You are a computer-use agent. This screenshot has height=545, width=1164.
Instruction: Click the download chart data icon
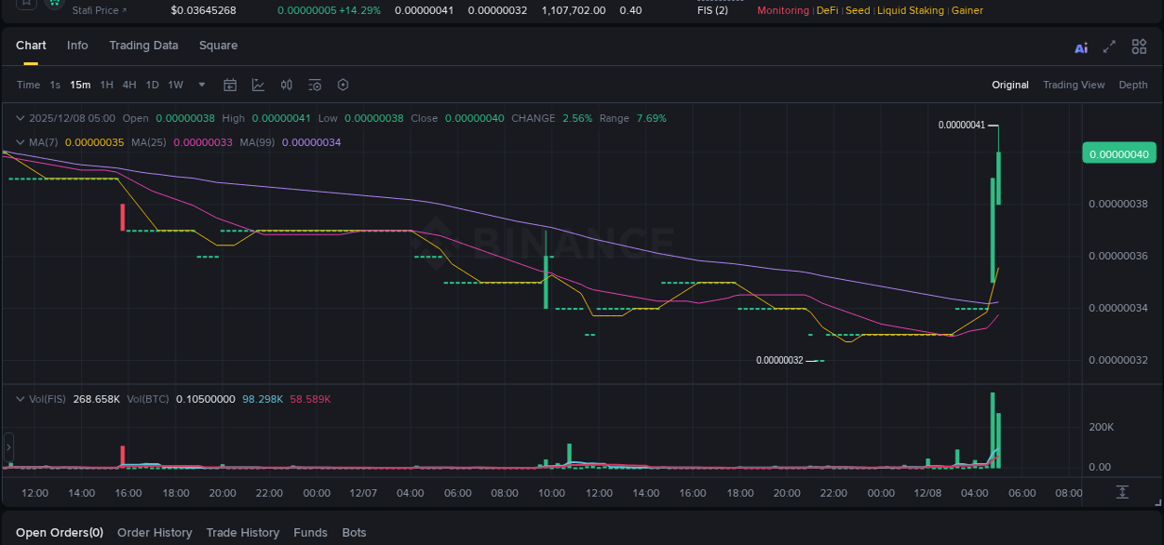click(x=1122, y=492)
